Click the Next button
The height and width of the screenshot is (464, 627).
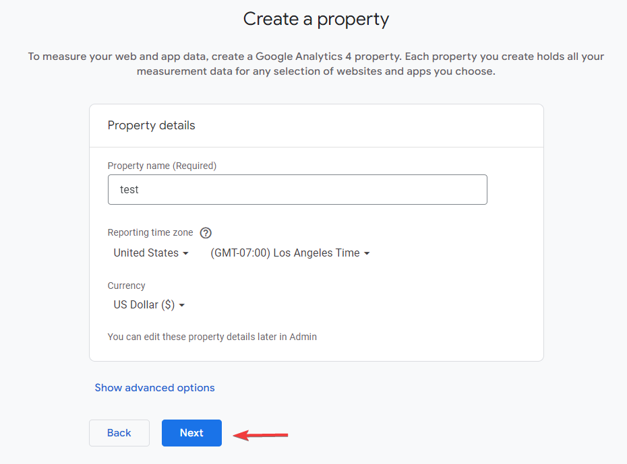(191, 433)
